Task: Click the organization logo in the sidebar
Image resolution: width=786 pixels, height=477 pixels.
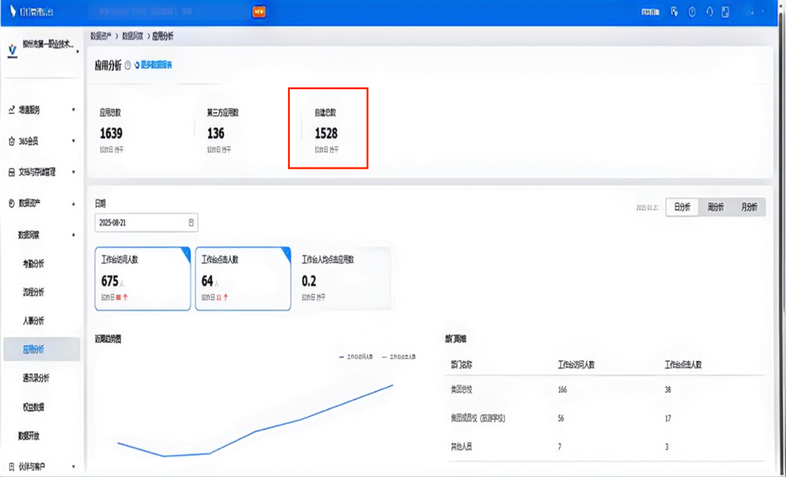Action: 12,50
